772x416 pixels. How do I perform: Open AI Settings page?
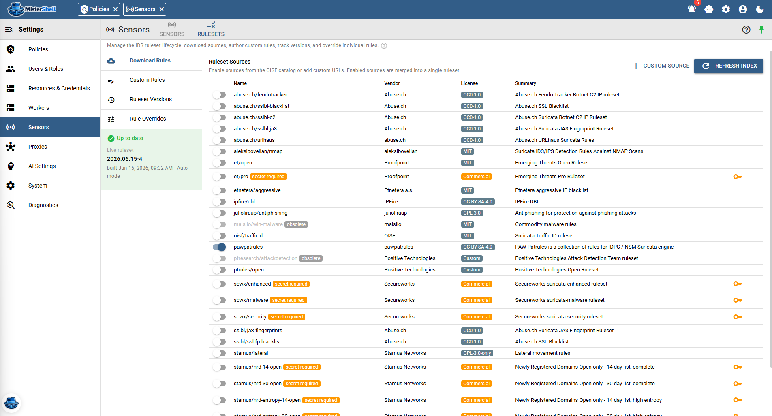(50, 166)
